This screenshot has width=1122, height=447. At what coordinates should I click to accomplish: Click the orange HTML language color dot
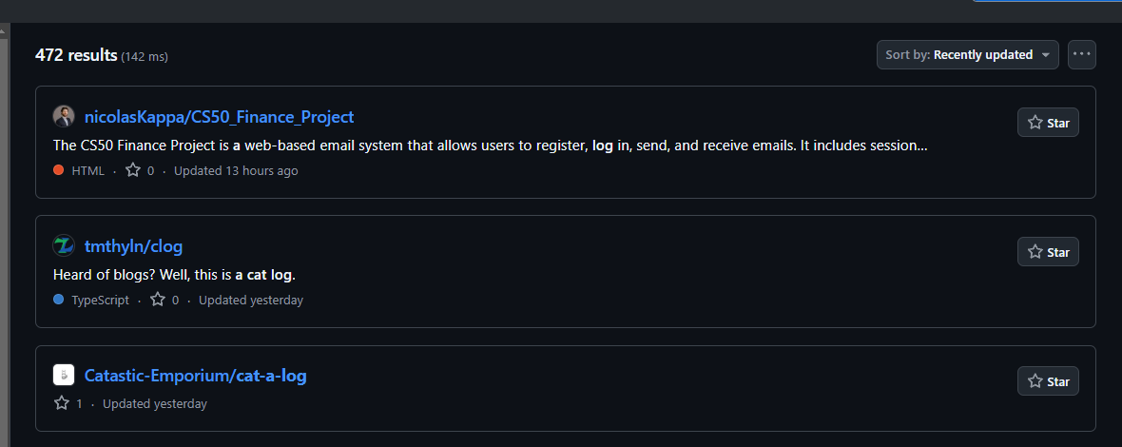tap(59, 171)
